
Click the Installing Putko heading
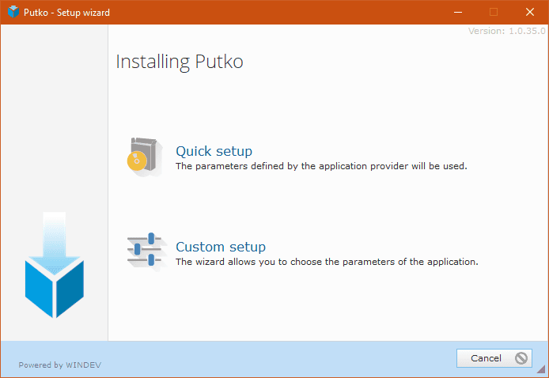(x=180, y=62)
